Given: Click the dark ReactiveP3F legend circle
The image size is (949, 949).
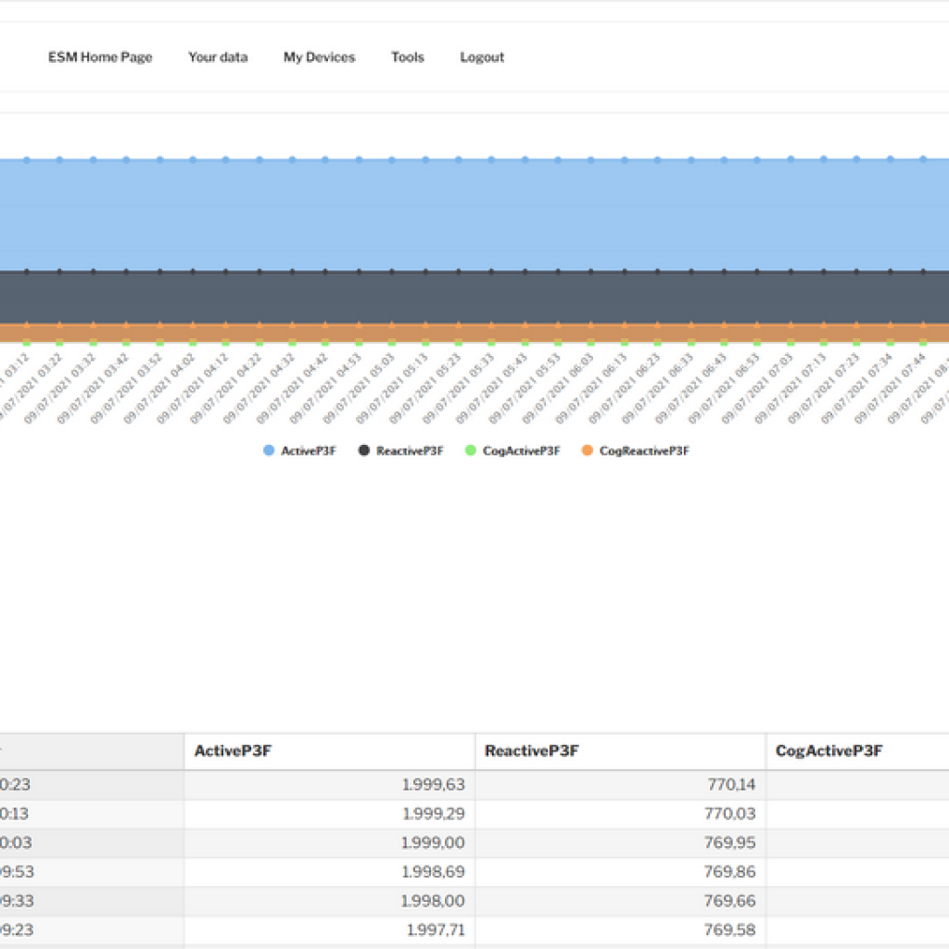Looking at the screenshot, I should 364,451.
